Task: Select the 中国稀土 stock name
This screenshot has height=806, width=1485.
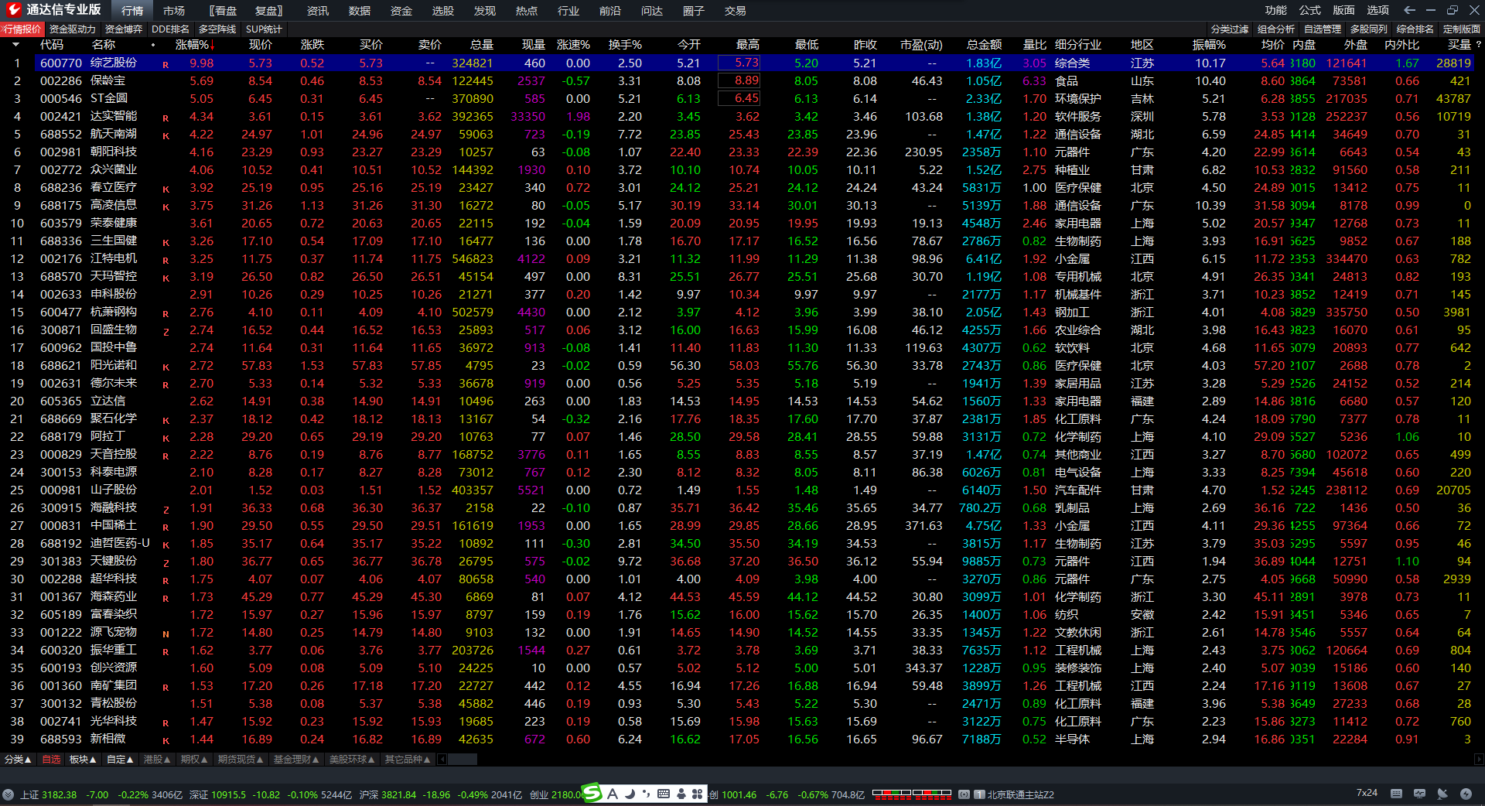Action: [x=114, y=525]
